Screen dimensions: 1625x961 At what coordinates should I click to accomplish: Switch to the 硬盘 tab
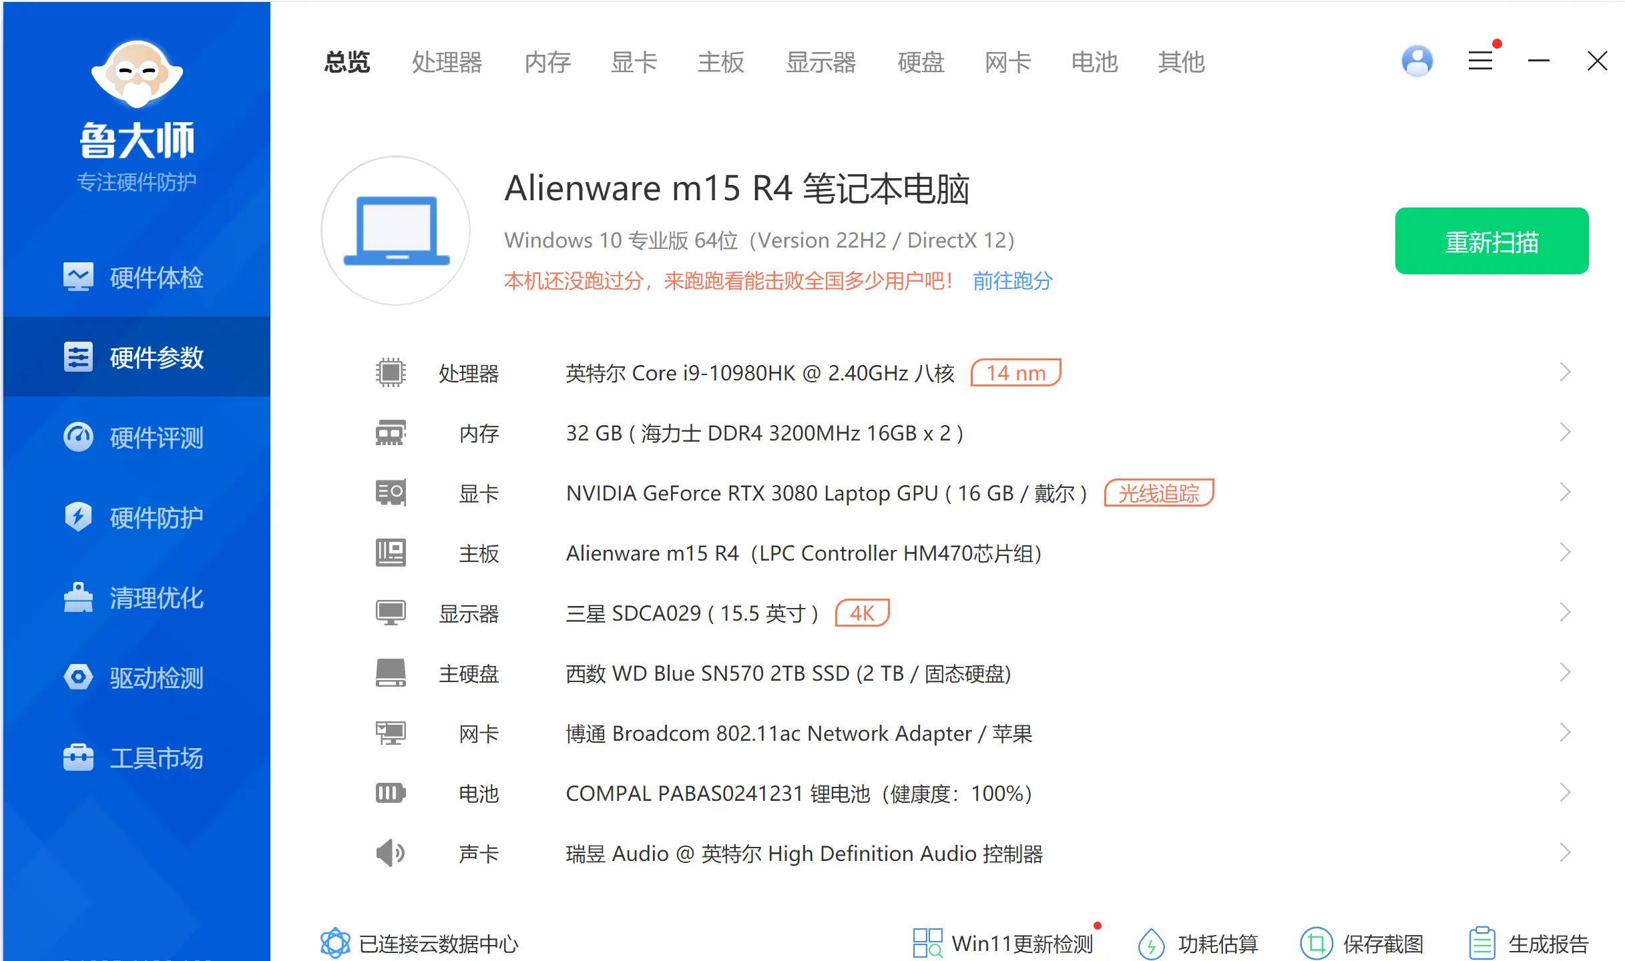coord(921,62)
